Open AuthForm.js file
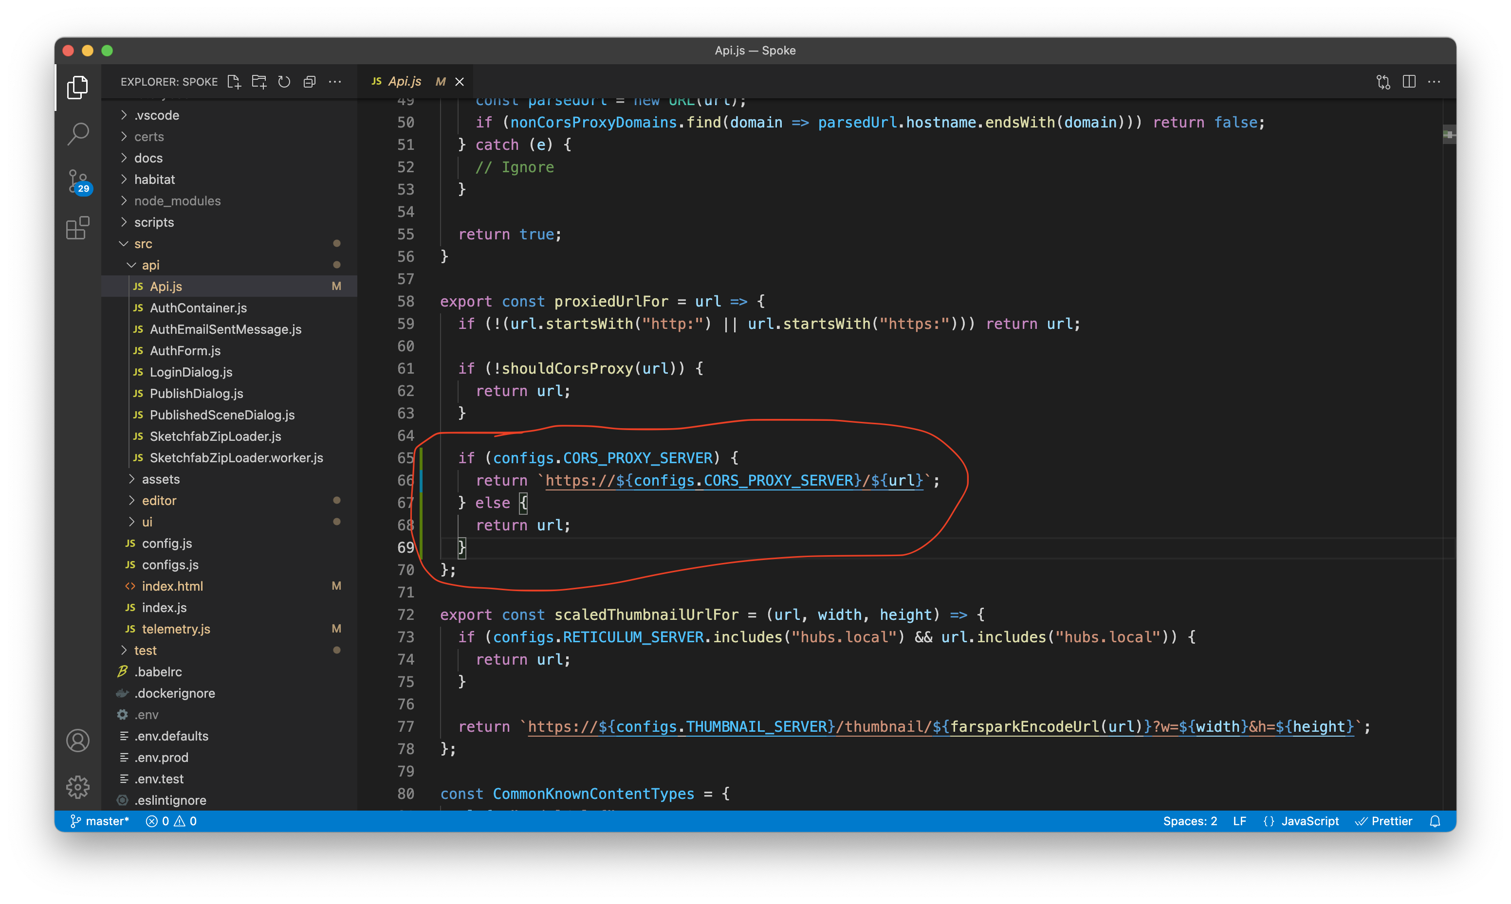 (x=229, y=350)
